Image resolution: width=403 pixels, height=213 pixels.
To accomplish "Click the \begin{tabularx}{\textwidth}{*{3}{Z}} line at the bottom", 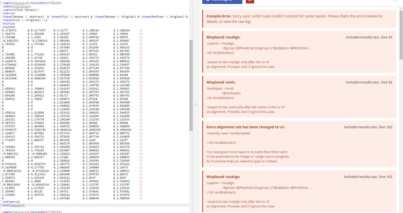I will 32,212.
